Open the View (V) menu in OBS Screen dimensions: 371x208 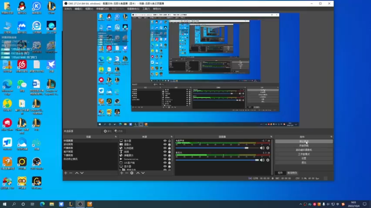89,9
